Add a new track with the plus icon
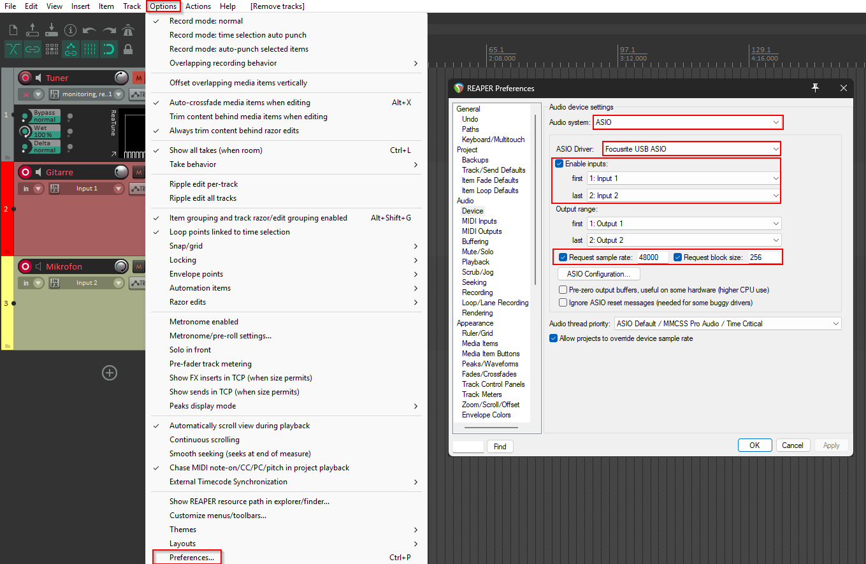Image resolution: width=866 pixels, height=564 pixels. pos(110,373)
